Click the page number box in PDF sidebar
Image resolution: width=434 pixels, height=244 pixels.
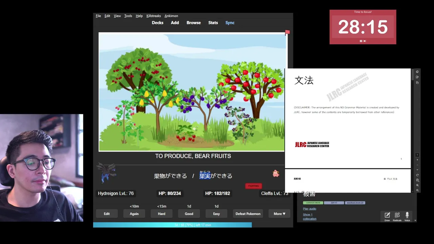[x=417, y=155]
